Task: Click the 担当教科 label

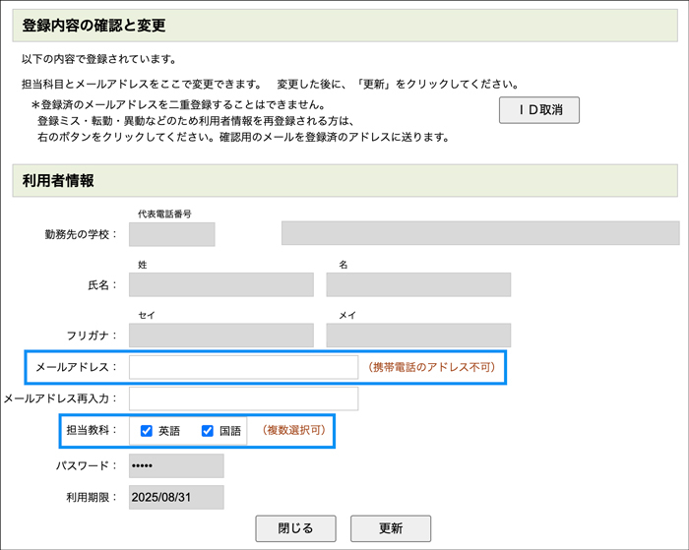Action: [92, 430]
